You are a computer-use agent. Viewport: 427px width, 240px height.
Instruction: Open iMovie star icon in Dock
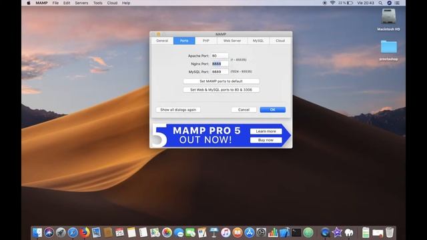[x=337, y=233]
